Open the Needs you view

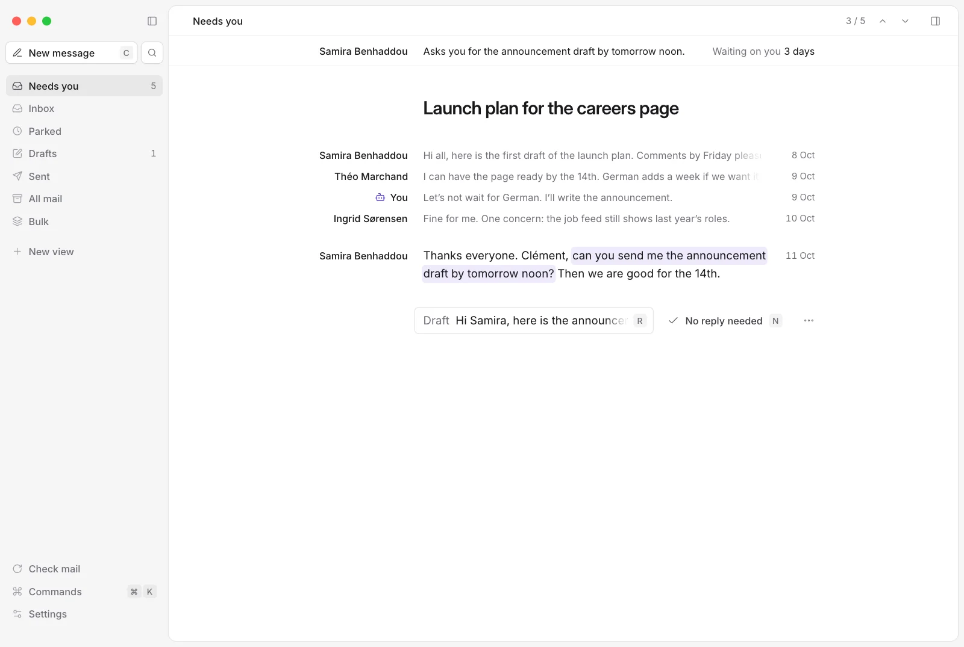coord(84,86)
